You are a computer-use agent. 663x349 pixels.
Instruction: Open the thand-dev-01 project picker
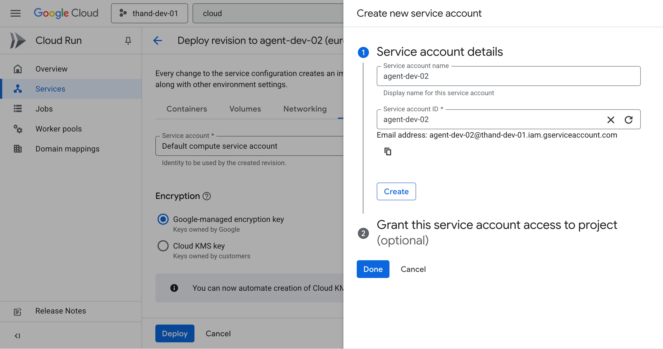[x=150, y=13]
